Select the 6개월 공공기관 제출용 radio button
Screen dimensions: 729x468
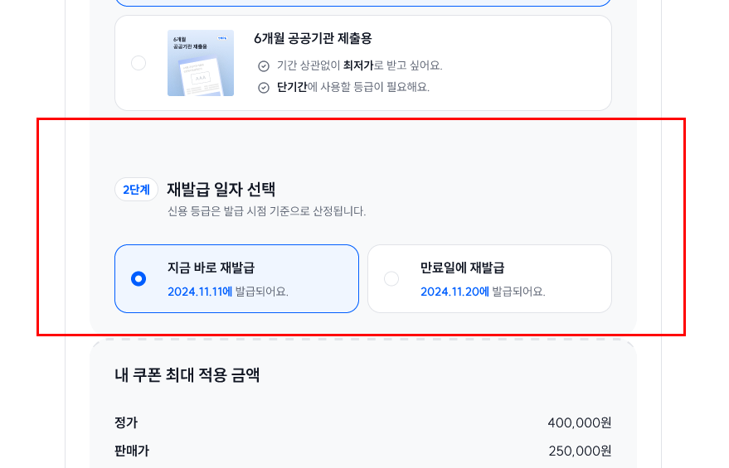click(139, 63)
